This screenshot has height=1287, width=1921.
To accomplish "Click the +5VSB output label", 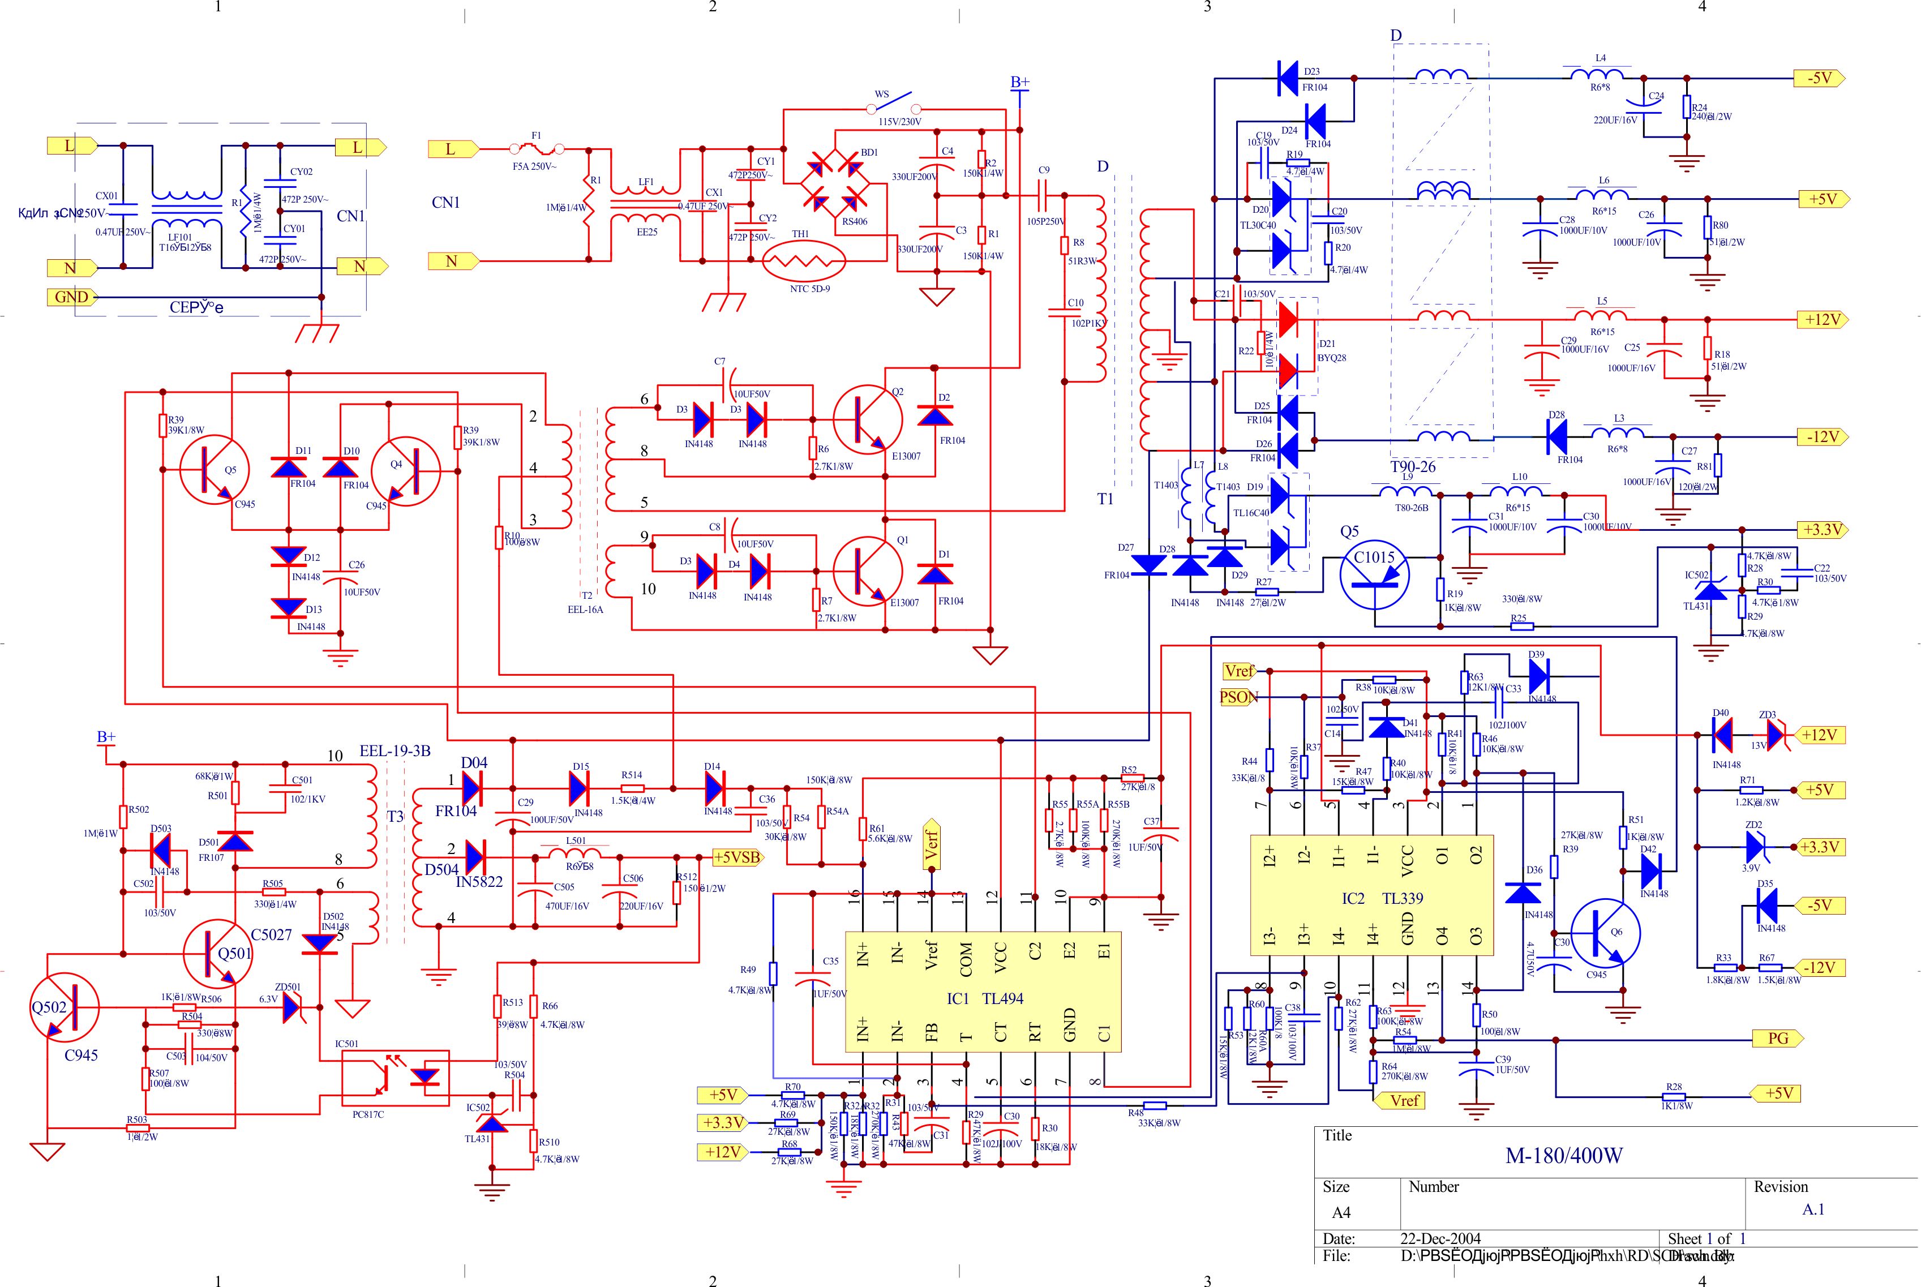I will pyautogui.click(x=739, y=857).
